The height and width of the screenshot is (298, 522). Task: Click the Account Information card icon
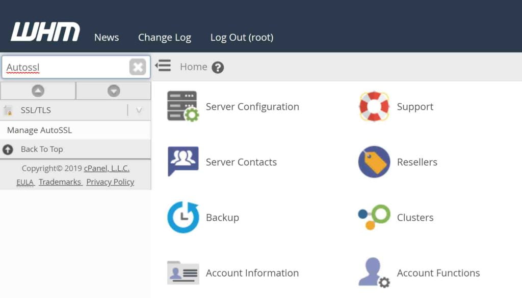pos(183,273)
